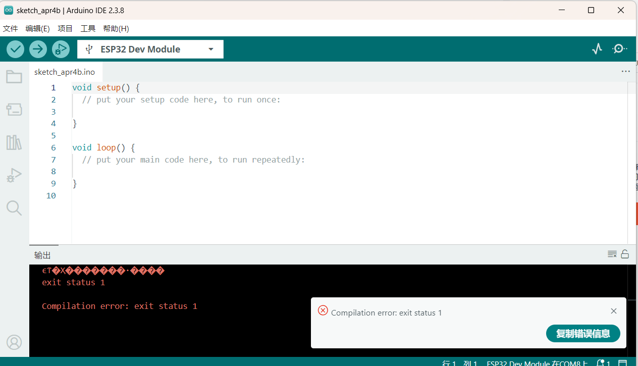Open the 文件 menu

click(11, 29)
